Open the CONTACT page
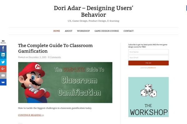Image resolution: width=187 pixels, height=124 pixels. [x=128, y=31]
